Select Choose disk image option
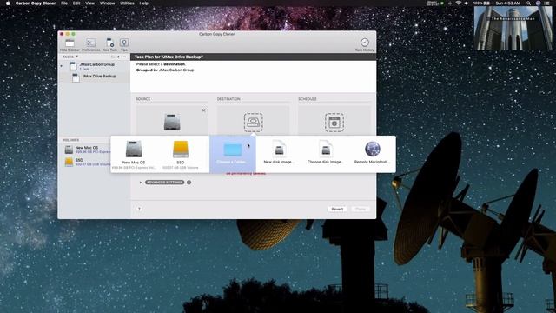 click(326, 152)
